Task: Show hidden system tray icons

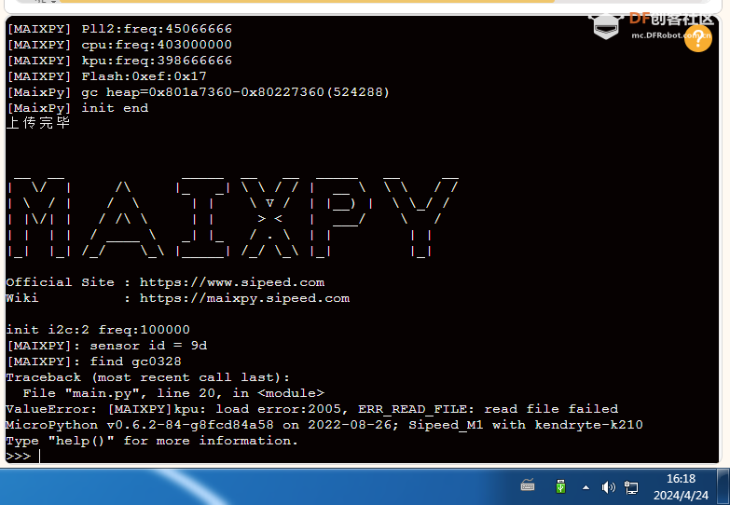Action: 586,488
